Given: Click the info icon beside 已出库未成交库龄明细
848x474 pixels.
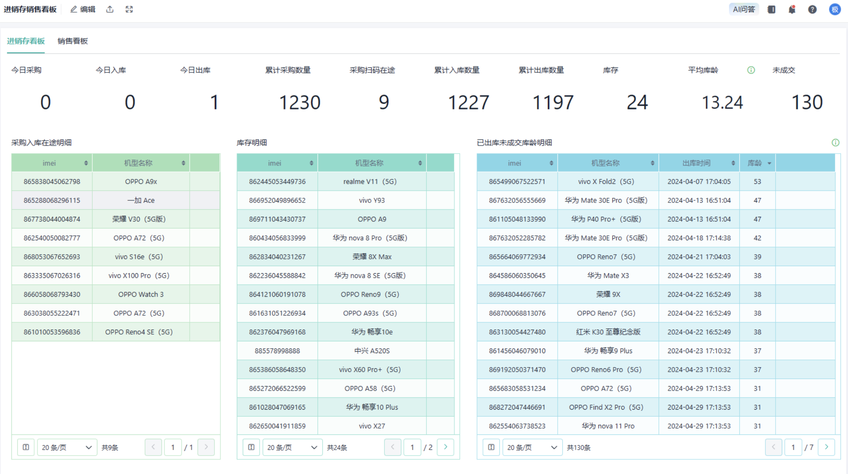Looking at the screenshot, I should tap(835, 143).
